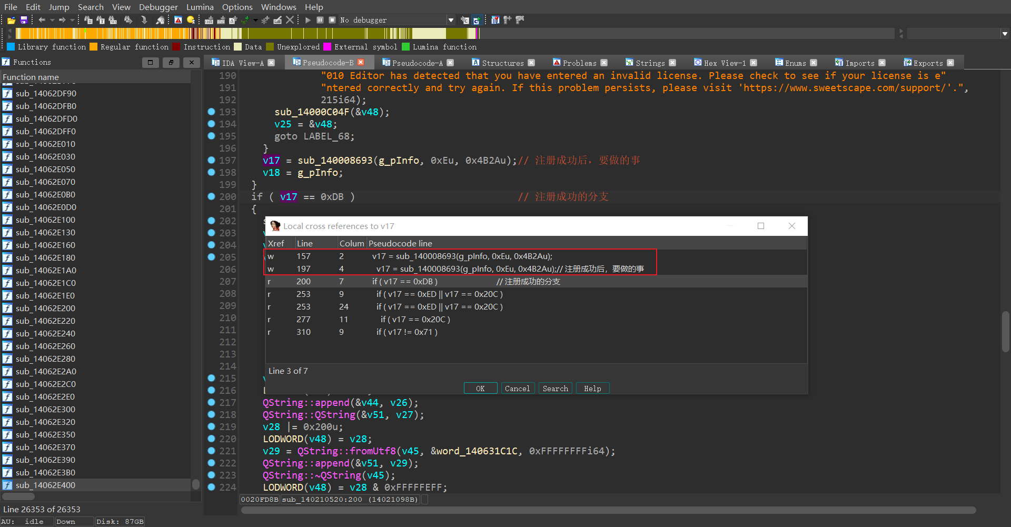Screen dimensions: 1011x527
Task: Click the Convert to code toolbar icon
Action: coord(209,20)
